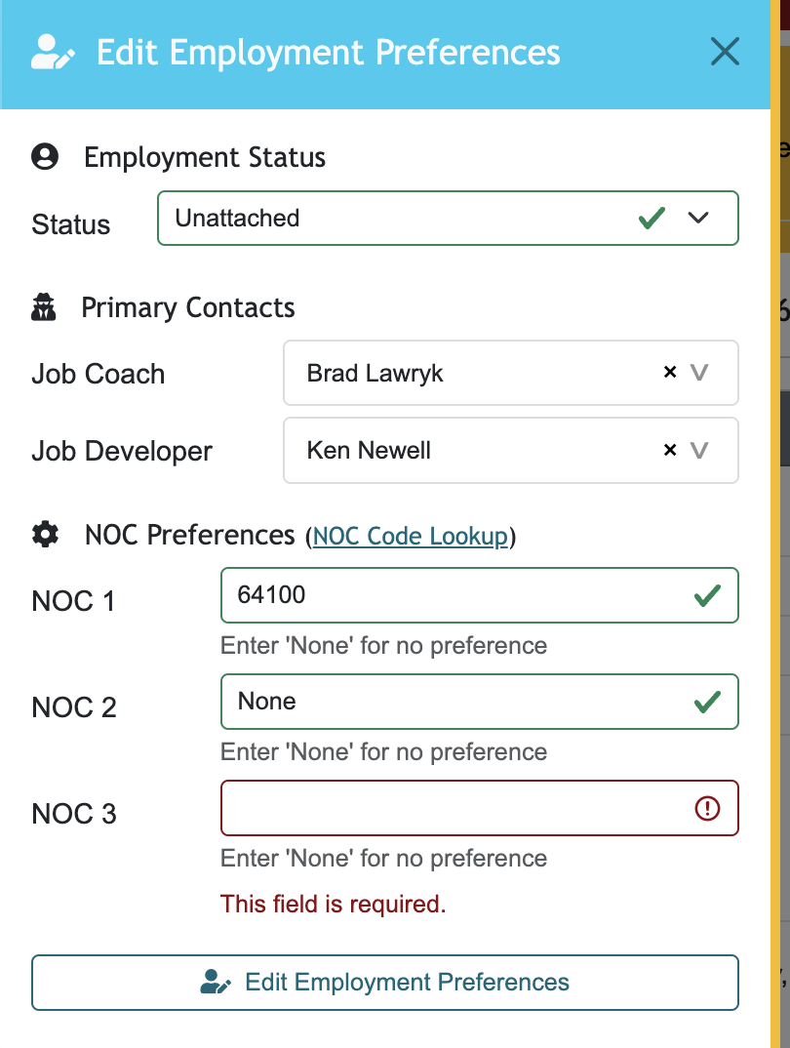Click the Brad Lawryk name in Job Coach
790x1048 pixels.
pyautogui.click(x=375, y=373)
